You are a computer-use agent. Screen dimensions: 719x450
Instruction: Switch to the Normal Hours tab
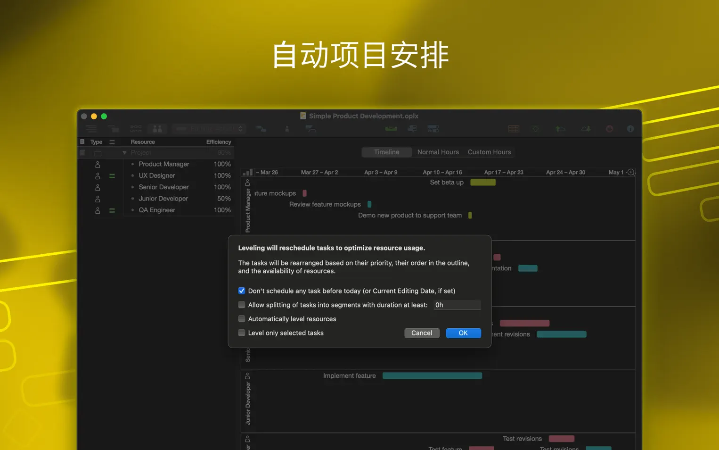[438, 152]
